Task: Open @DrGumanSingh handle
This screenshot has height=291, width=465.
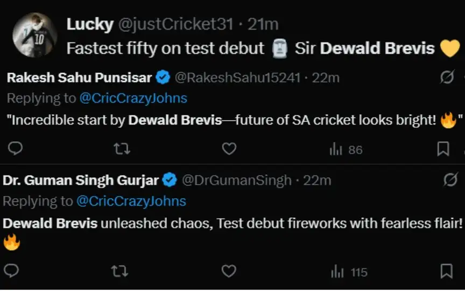Action: tap(236, 180)
